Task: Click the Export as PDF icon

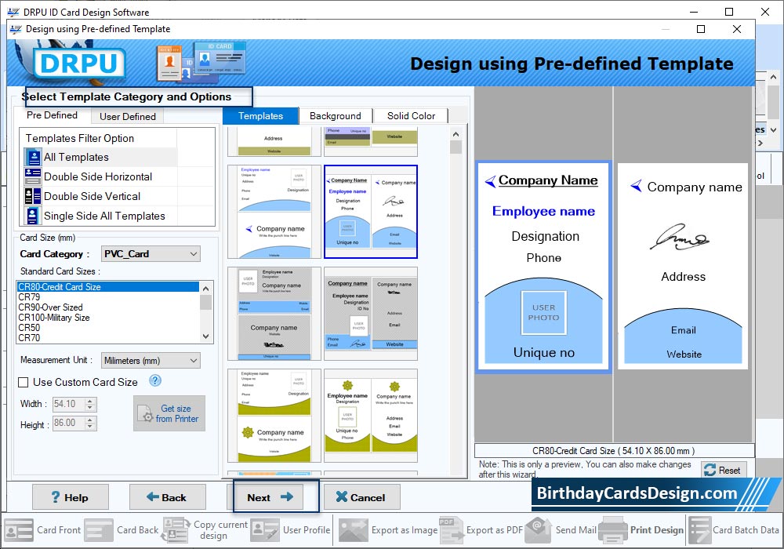Action: point(451,530)
